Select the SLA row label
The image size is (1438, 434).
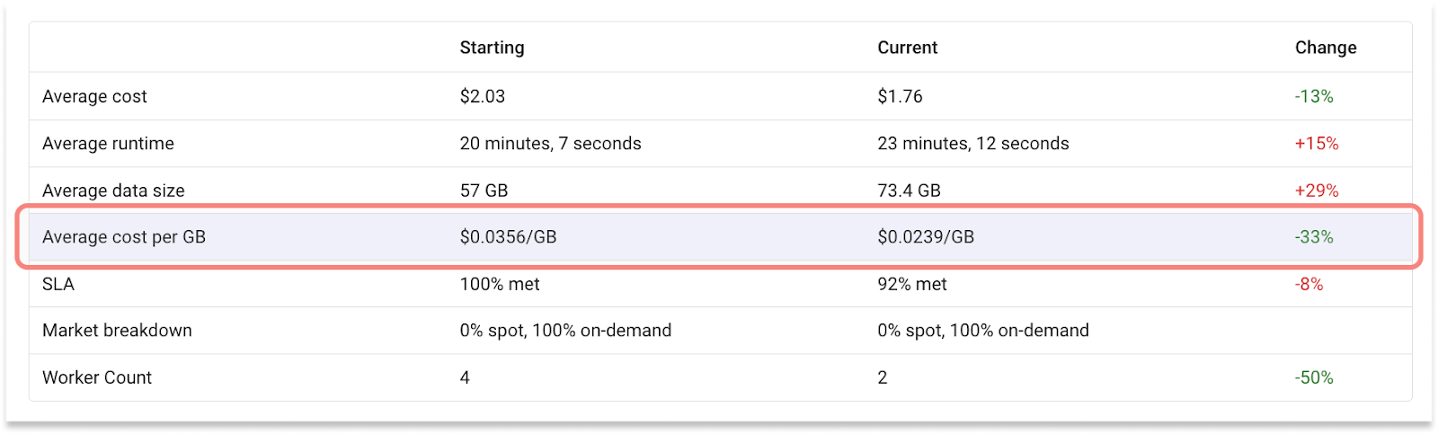(x=58, y=284)
